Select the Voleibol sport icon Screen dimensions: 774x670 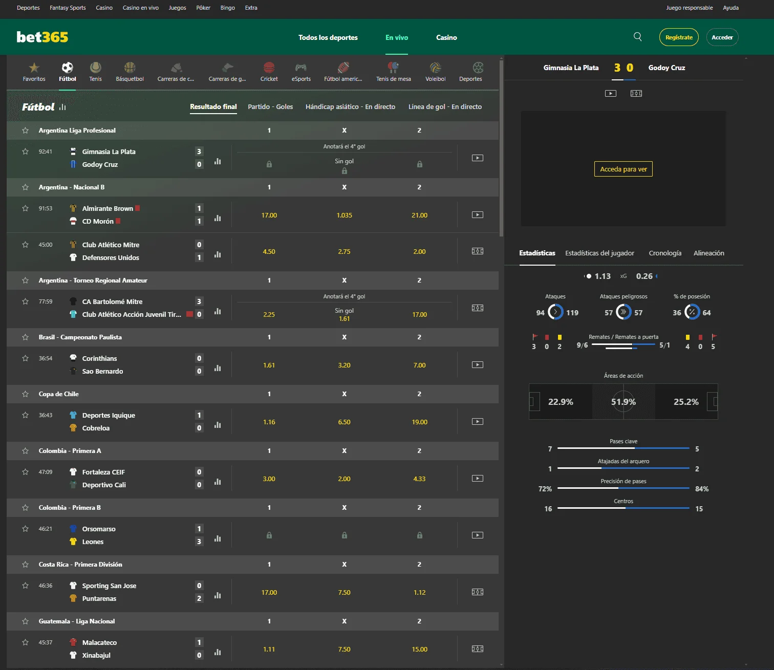click(436, 72)
